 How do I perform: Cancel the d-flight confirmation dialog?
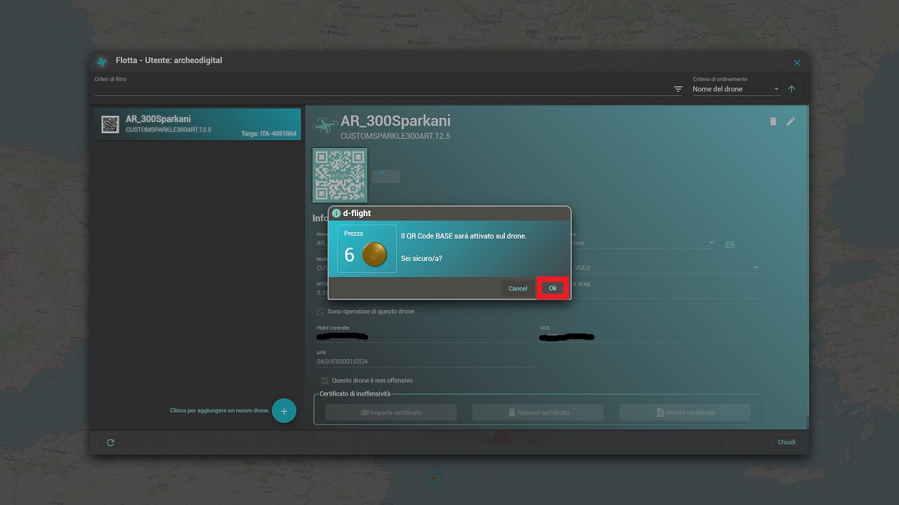point(518,288)
